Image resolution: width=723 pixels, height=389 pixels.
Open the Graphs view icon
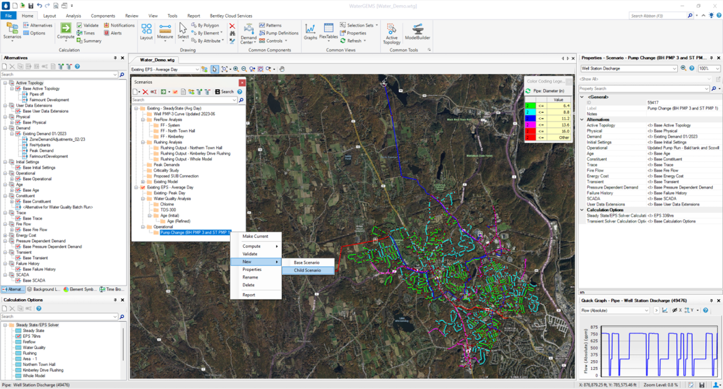click(x=310, y=28)
